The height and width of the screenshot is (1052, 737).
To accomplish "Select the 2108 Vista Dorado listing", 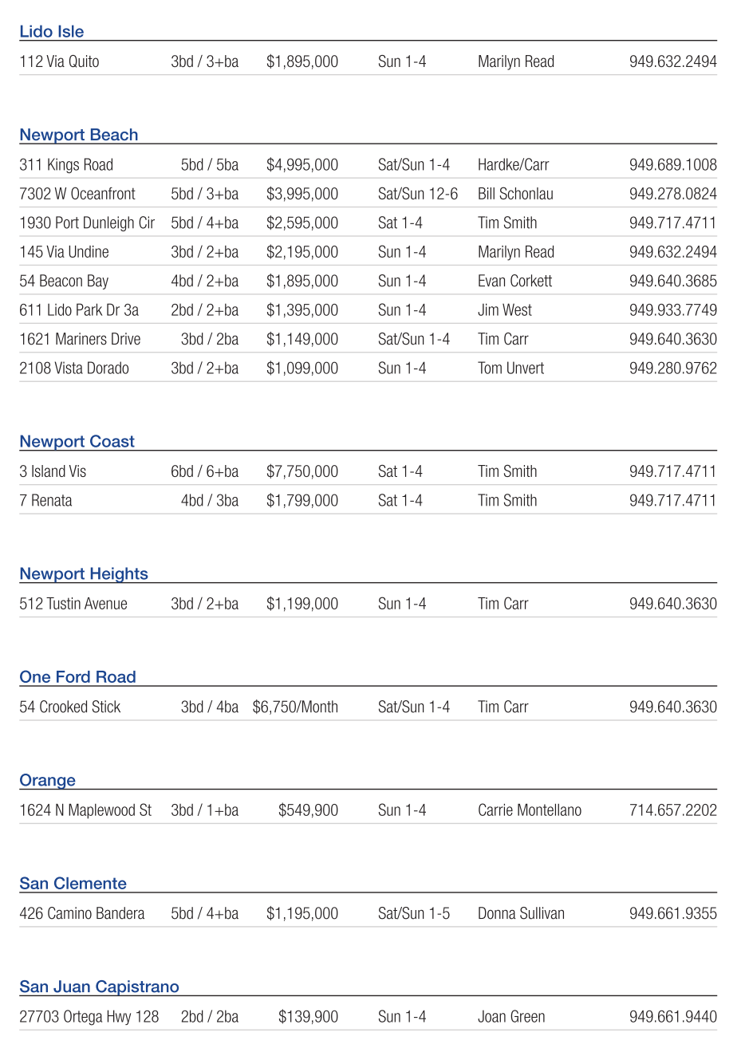I will tap(74, 368).
